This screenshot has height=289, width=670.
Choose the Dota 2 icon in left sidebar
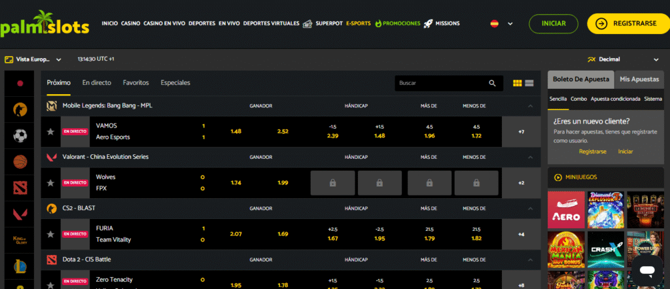pos(20,188)
